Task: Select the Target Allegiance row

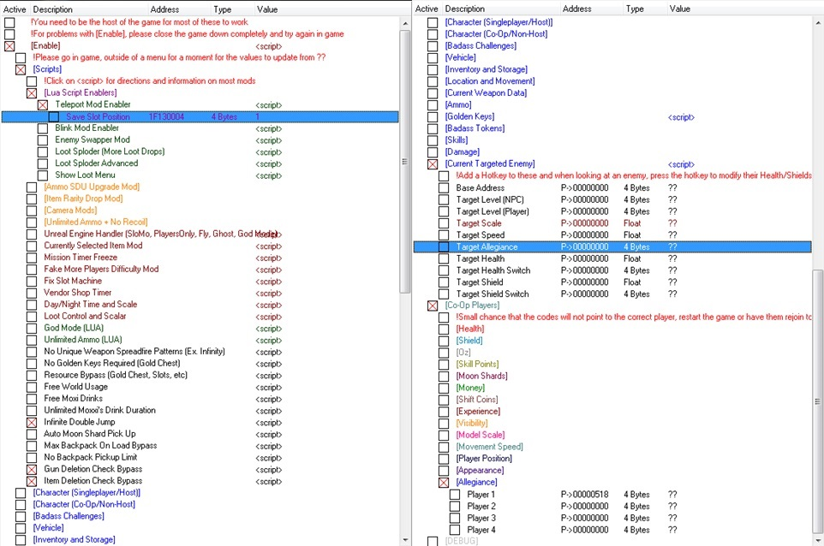Action: coord(487,247)
